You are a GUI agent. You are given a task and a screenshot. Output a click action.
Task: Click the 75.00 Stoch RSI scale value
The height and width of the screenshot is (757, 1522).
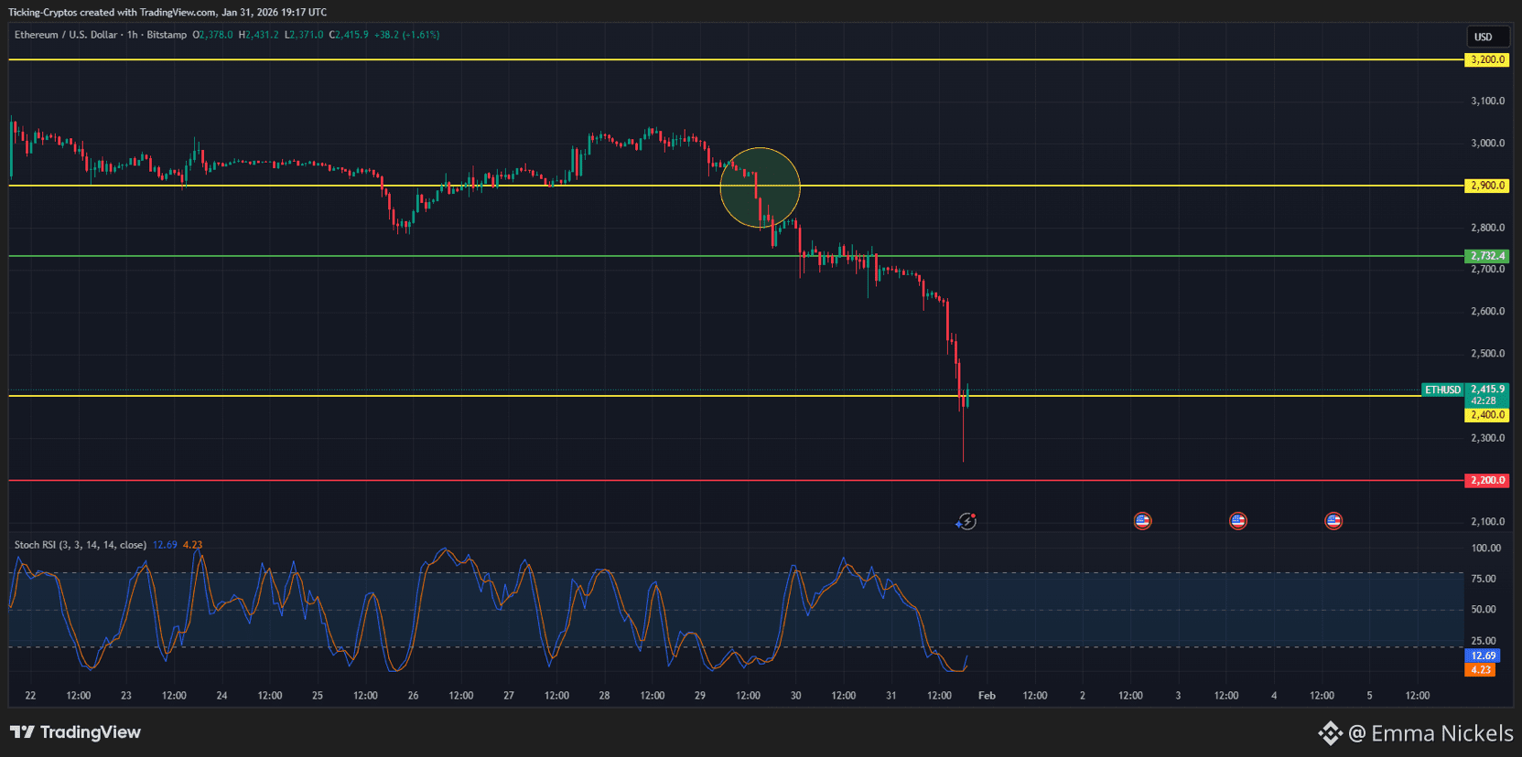coord(1484,579)
